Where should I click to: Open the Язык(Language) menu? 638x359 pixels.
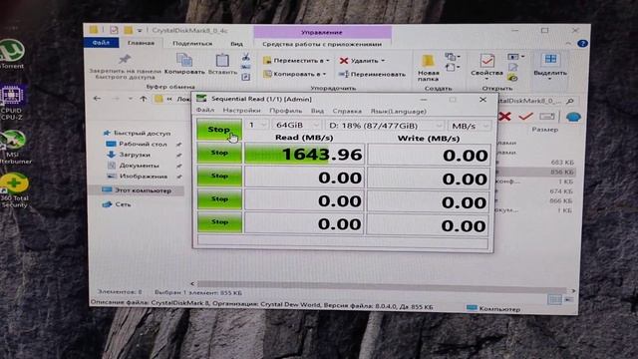[x=398, y=111]
